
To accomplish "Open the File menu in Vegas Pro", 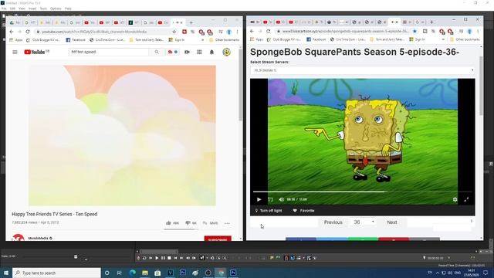I will pyautogui.click(x=4, y=8).
